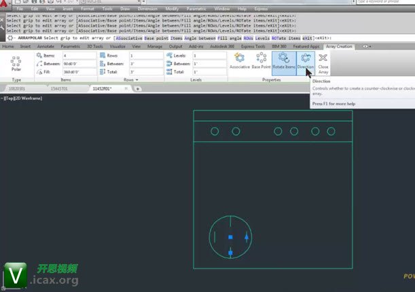Click the Close Array button

pos(323,62)
